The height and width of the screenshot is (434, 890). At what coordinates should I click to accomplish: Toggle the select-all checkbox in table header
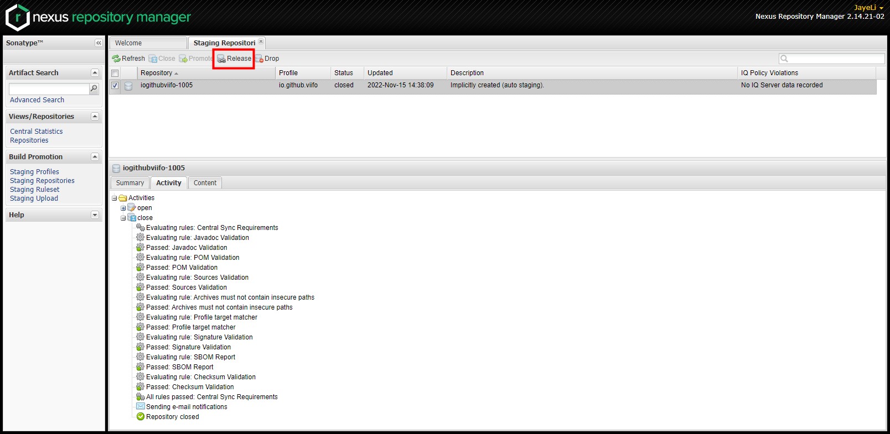tap(115, 73)
